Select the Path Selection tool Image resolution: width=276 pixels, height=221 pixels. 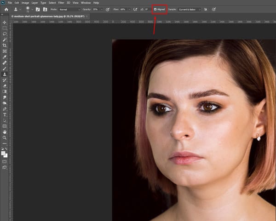[5, 121]
